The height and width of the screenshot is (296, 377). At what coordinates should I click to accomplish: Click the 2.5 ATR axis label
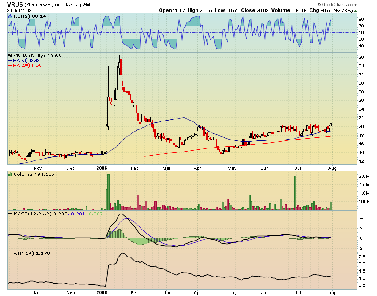click(362, 257)
